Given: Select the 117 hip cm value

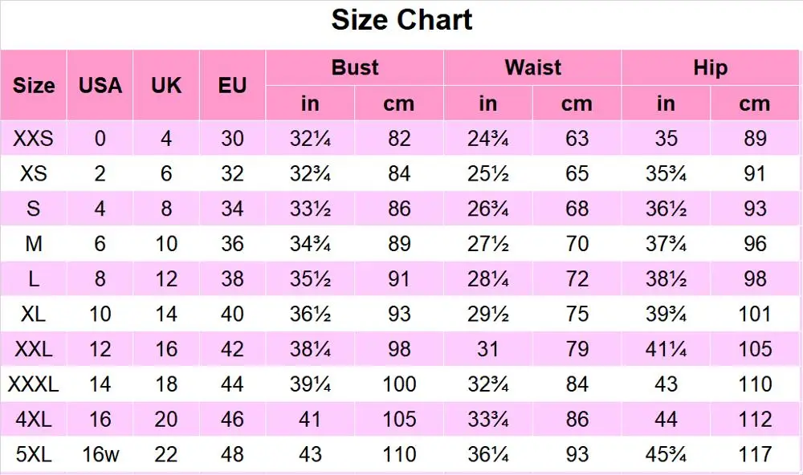Looking at the screenshot, I should click(755, 455).
